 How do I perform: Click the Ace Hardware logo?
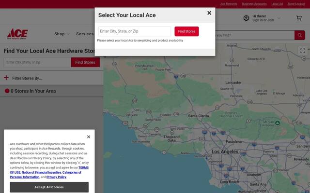[x=17, y=34]
